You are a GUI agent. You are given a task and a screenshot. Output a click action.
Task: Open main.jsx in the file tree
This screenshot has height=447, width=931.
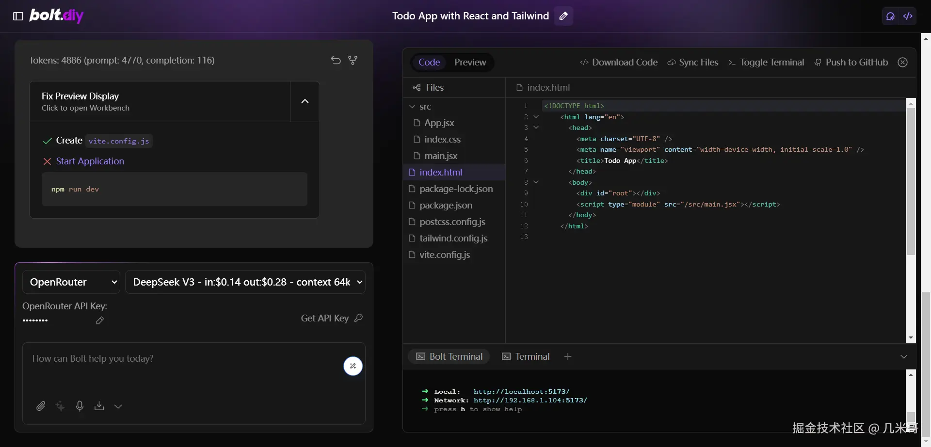pyautogui.click(x=454, y=156)
